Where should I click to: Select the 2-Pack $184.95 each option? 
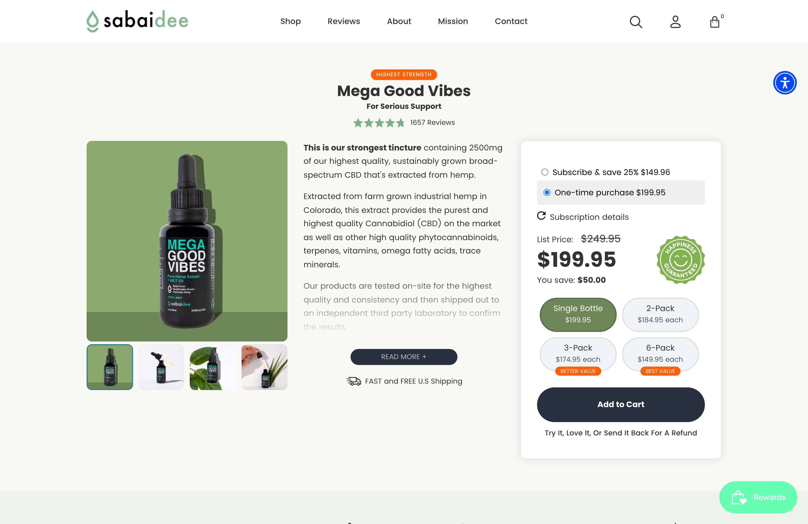click(660, 314)
